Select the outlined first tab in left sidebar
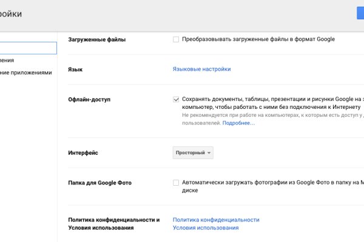 27,48
